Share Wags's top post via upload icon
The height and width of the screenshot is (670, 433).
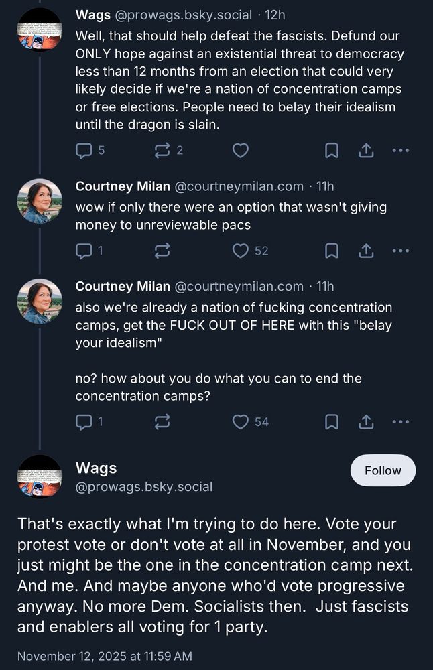(x=366, y=151)
